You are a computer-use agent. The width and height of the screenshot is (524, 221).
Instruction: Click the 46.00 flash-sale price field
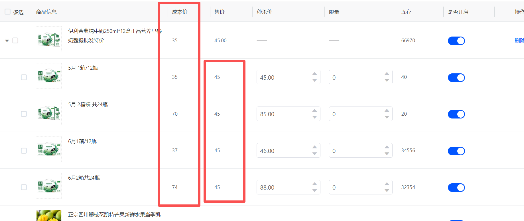pyautogui.click(x=288, y=151)
